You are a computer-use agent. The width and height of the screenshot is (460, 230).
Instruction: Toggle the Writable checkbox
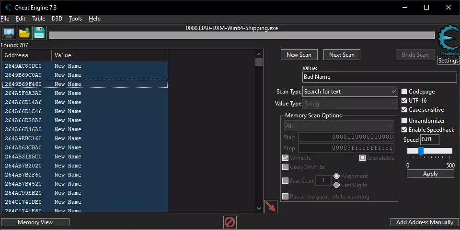point(285,158)
